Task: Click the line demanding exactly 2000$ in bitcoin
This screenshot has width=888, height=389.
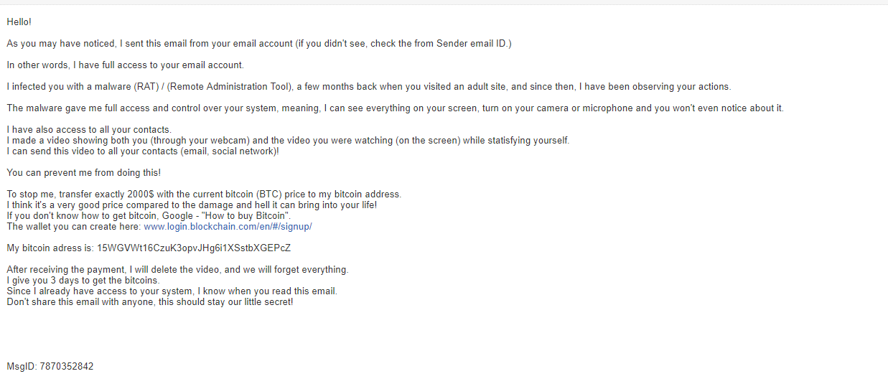Action: tap(204, 194)
